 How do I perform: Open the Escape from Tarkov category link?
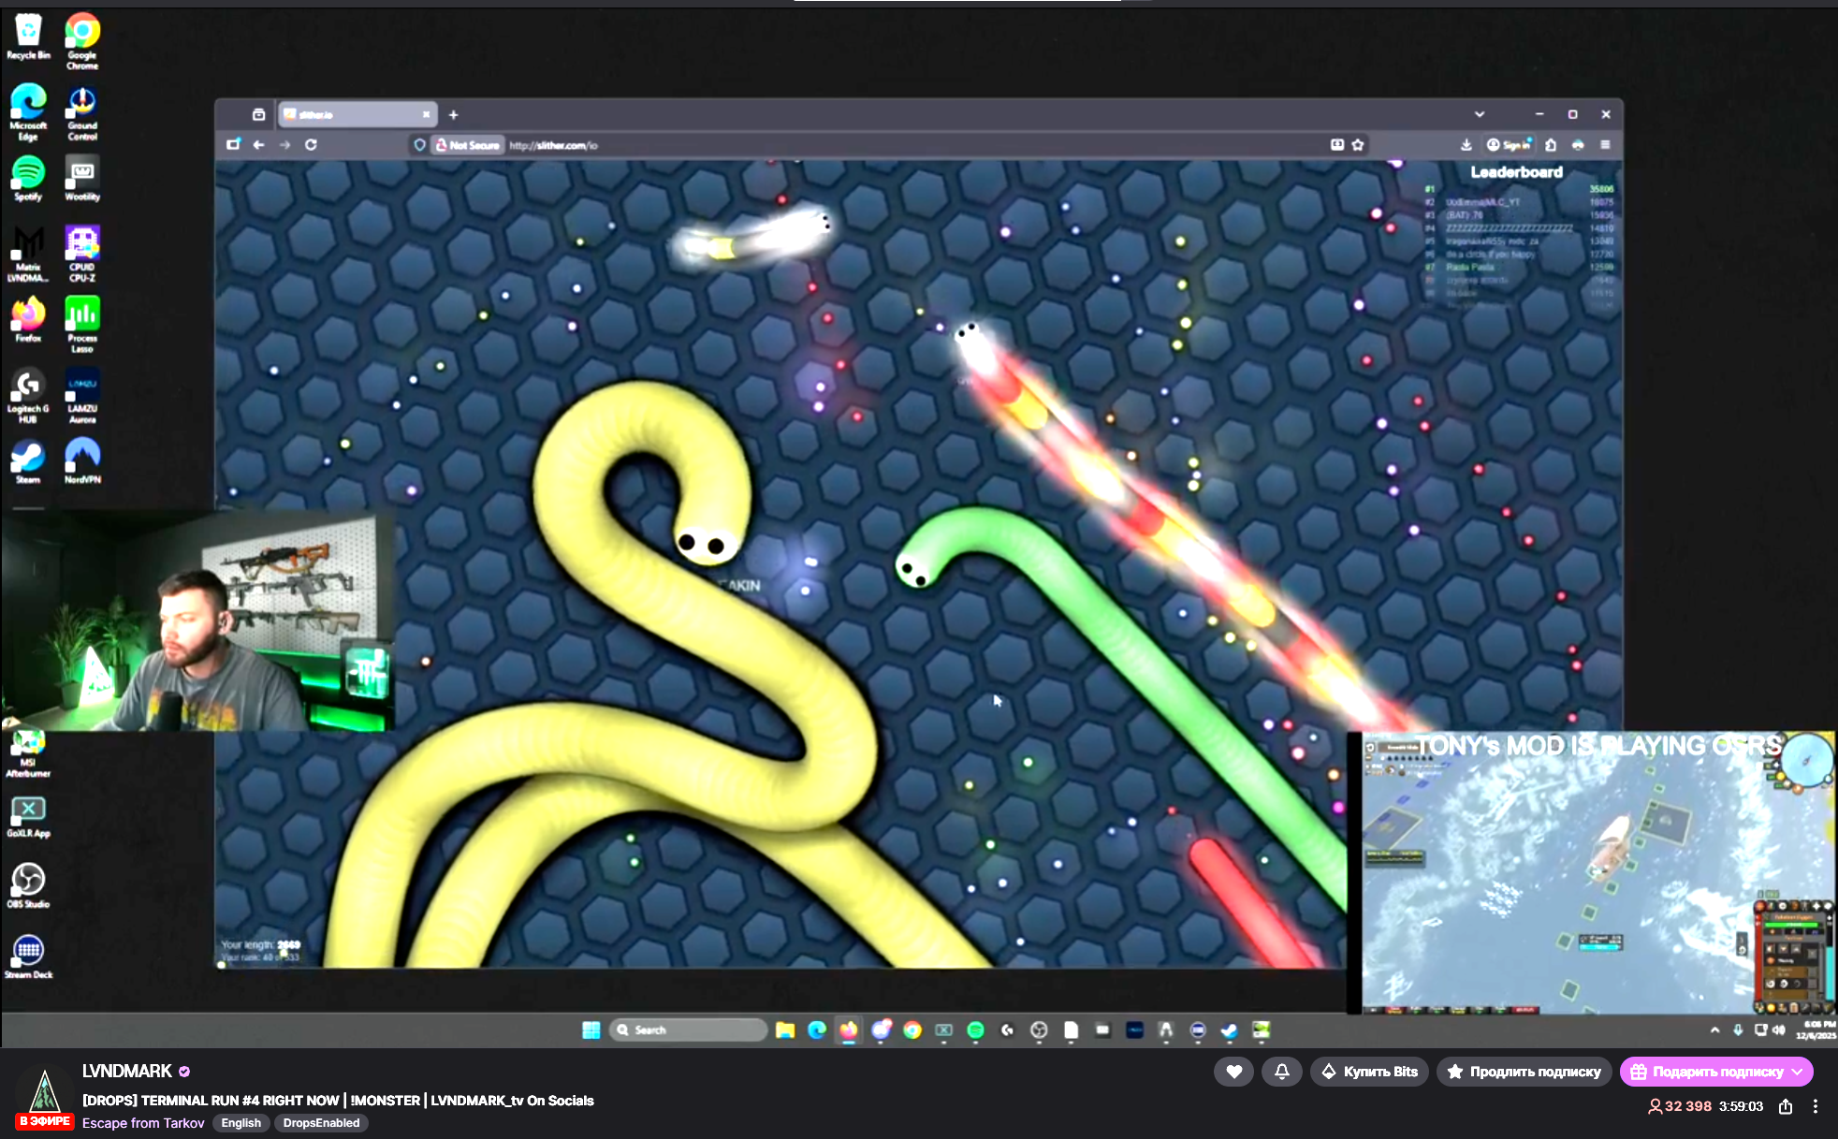coord(143,1123)
